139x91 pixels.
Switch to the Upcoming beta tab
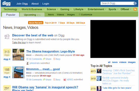coord(32,15)
